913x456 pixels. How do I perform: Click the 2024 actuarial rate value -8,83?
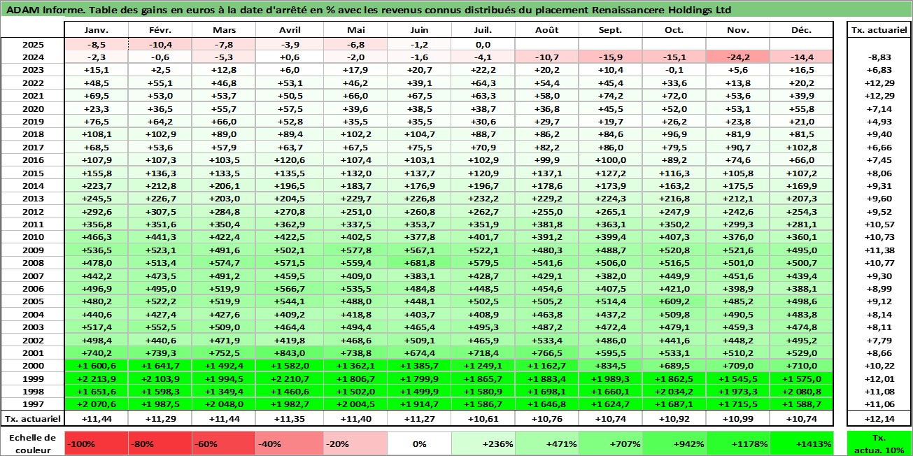pyautogui.click(x=878, y=57)
